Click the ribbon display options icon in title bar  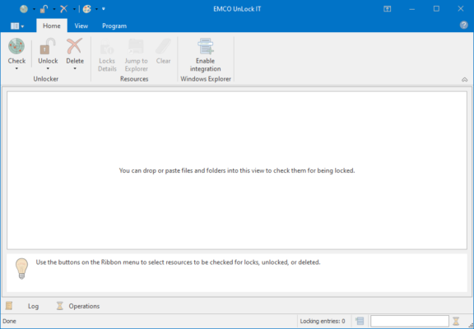[x=388, y=9]
